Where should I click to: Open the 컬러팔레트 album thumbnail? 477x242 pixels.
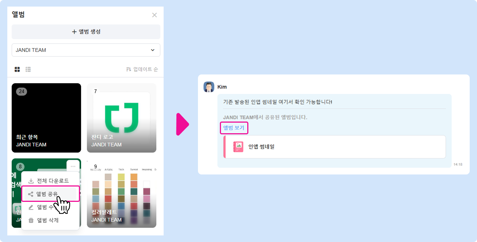122,193
